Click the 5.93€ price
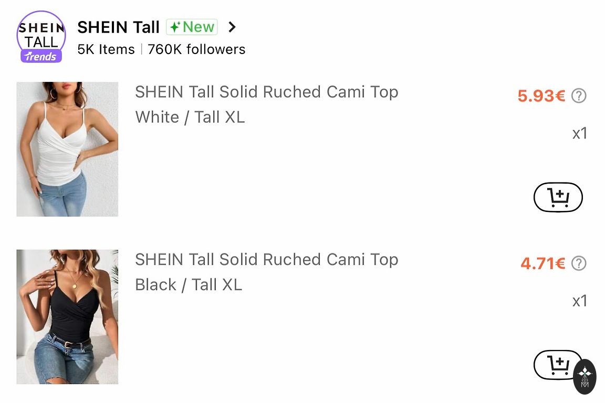 click(541, 96)
